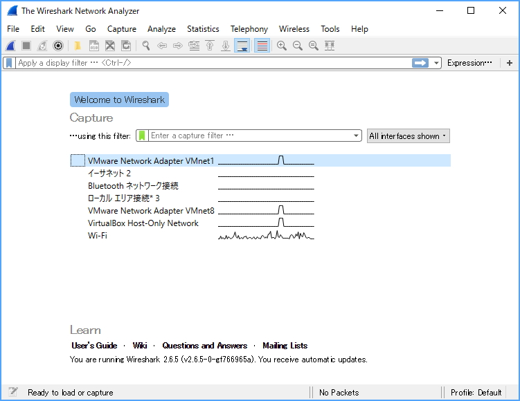Screen dimensions: 520x401
Task: Open the All interfaces shown dropdown
Action: (409, 136)
